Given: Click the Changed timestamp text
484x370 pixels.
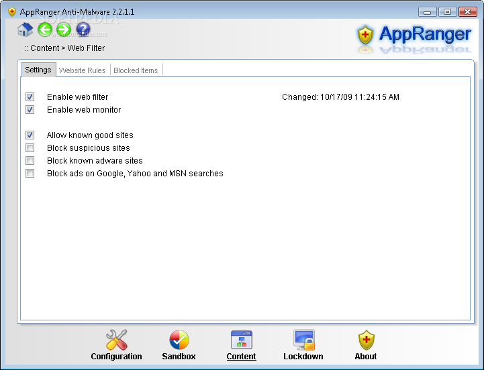Looking at the screenshot, I should point(340,97).
